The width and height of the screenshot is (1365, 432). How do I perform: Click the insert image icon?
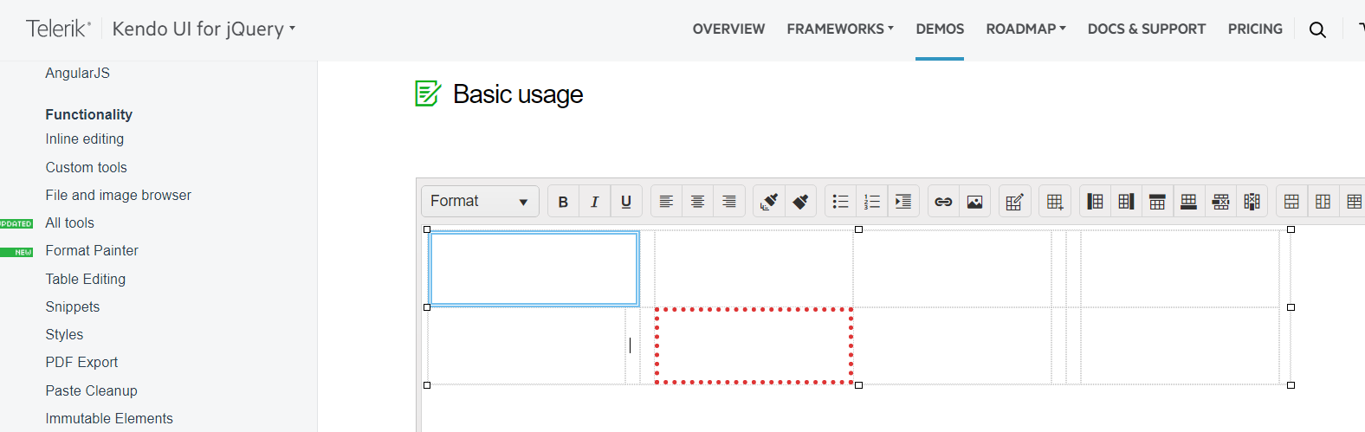(974, 202)
